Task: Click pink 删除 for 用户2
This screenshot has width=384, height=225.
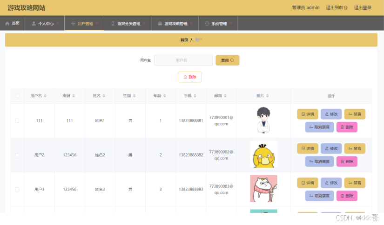Action: pos(347,161)
